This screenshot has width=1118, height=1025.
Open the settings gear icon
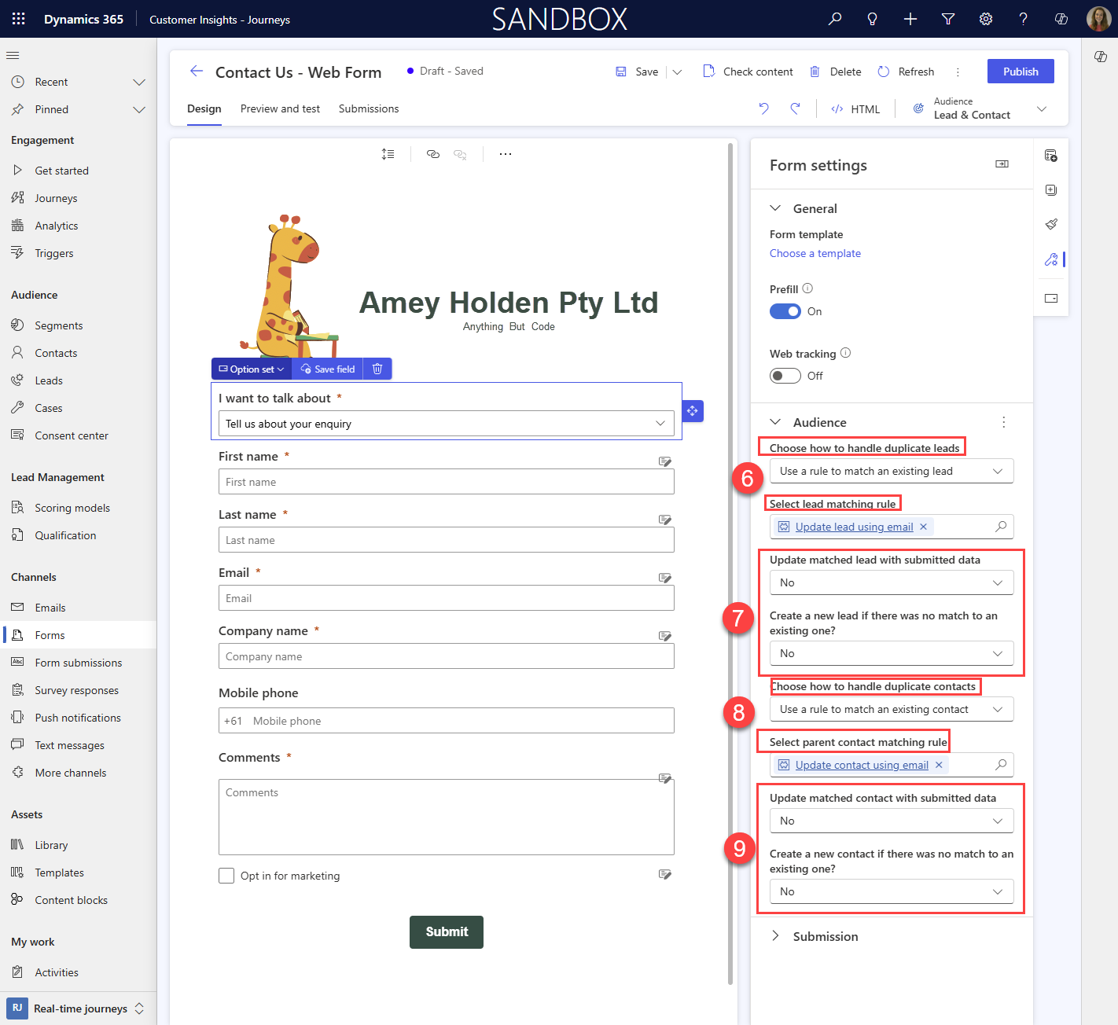click(986, 19)
